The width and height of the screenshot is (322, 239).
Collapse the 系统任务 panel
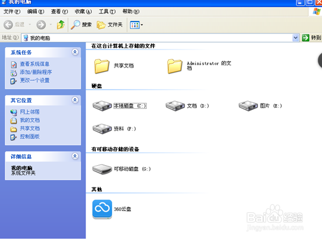75,52
